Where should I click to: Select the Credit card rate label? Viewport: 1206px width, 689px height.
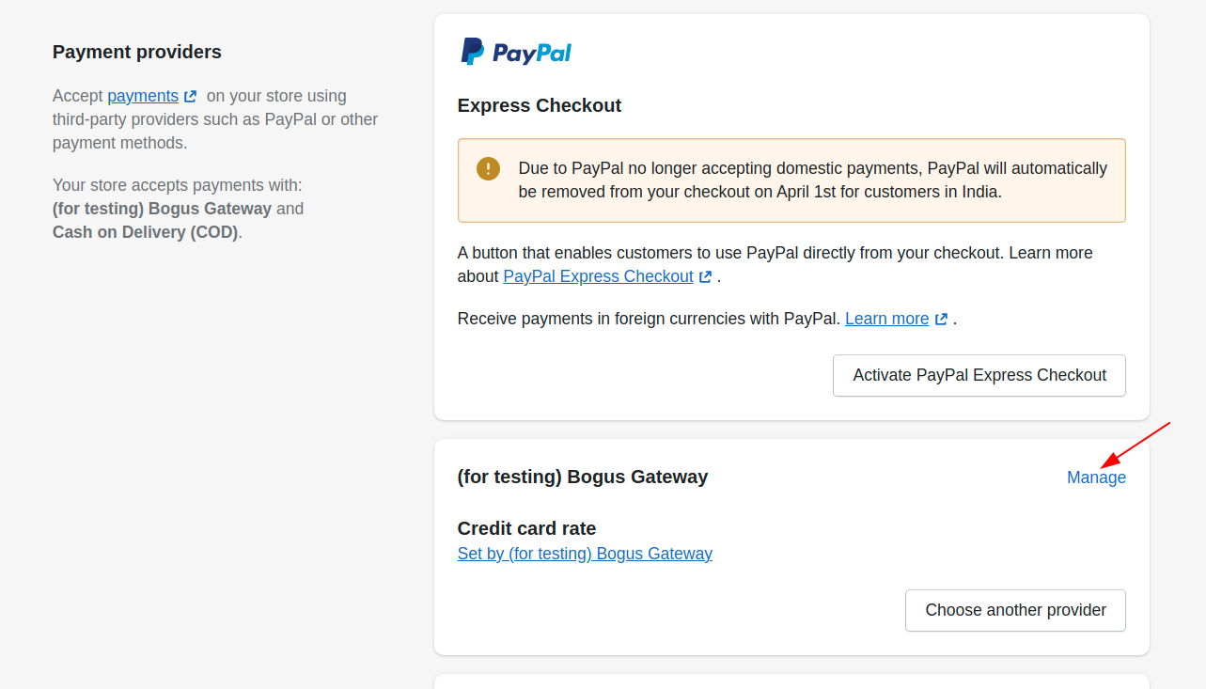[526, 528]
